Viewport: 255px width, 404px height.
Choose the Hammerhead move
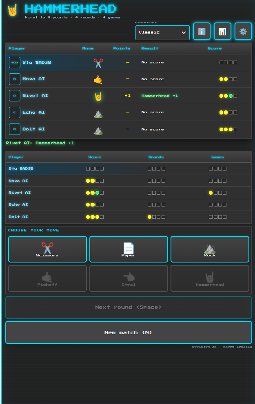(210, 278)
